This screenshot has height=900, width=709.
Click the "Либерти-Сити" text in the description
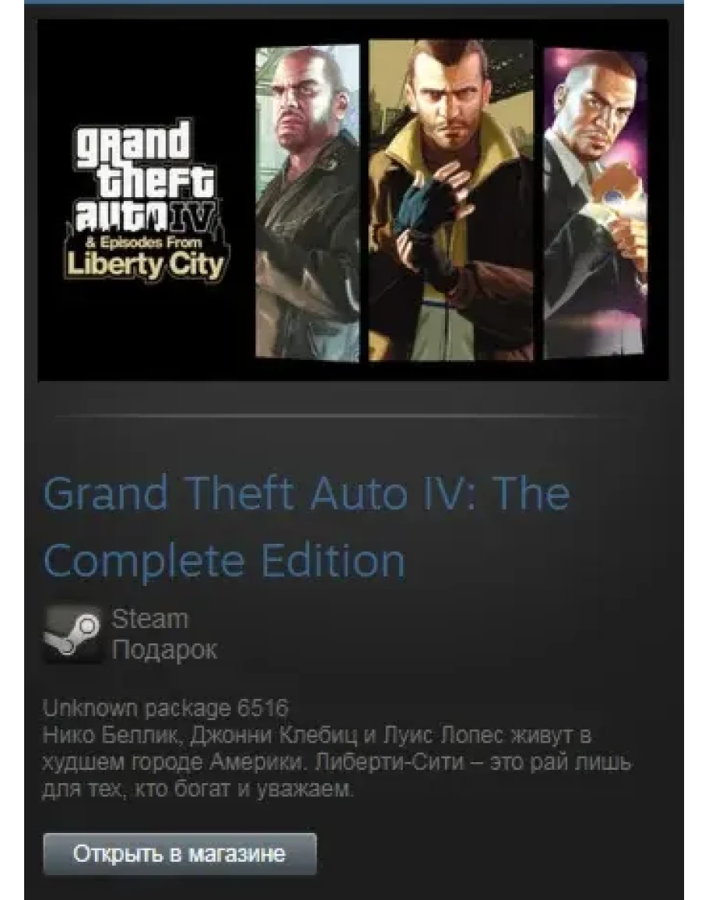point(390,762)
